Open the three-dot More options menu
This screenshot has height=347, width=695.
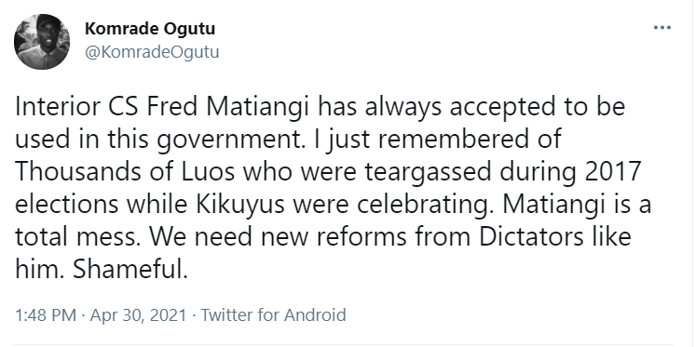point(662,28)
